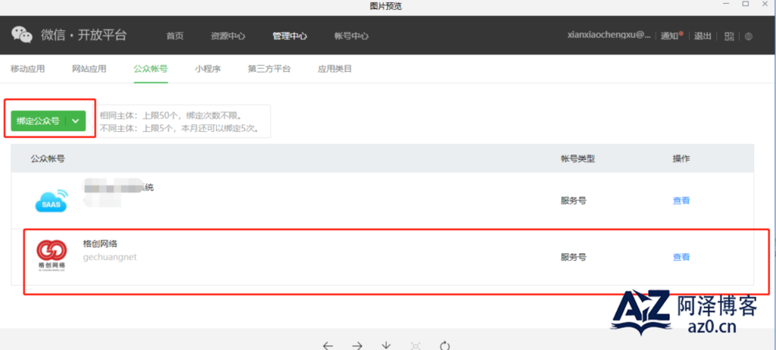Open 管理中心 in top navigation
The height and width of the screenshot is (350, 776).
289,36
